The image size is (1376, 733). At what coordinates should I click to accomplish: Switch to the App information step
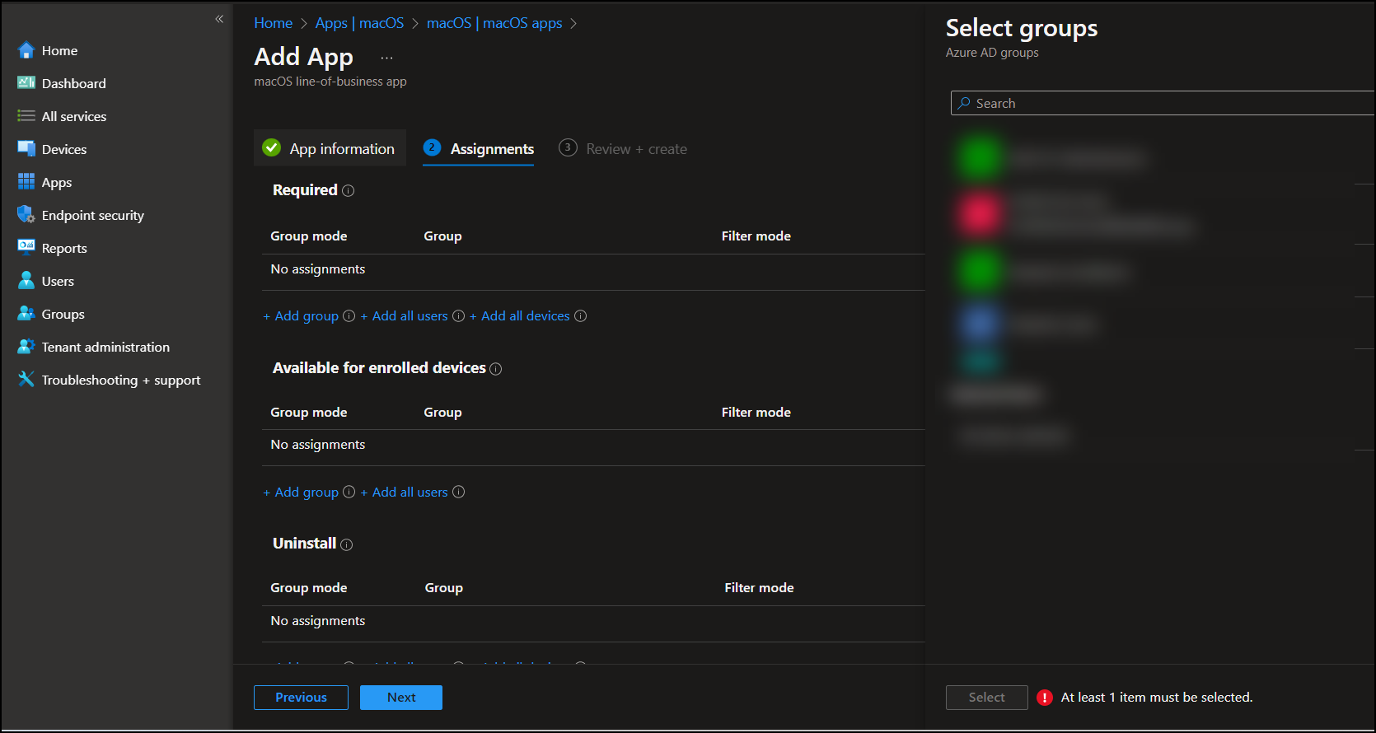click(x=330, y=148)
